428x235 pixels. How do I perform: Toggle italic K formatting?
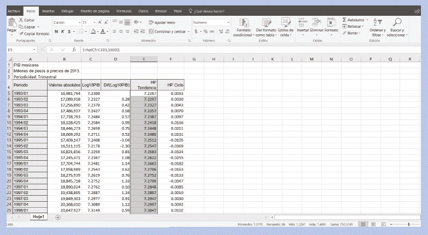(62, 32)
